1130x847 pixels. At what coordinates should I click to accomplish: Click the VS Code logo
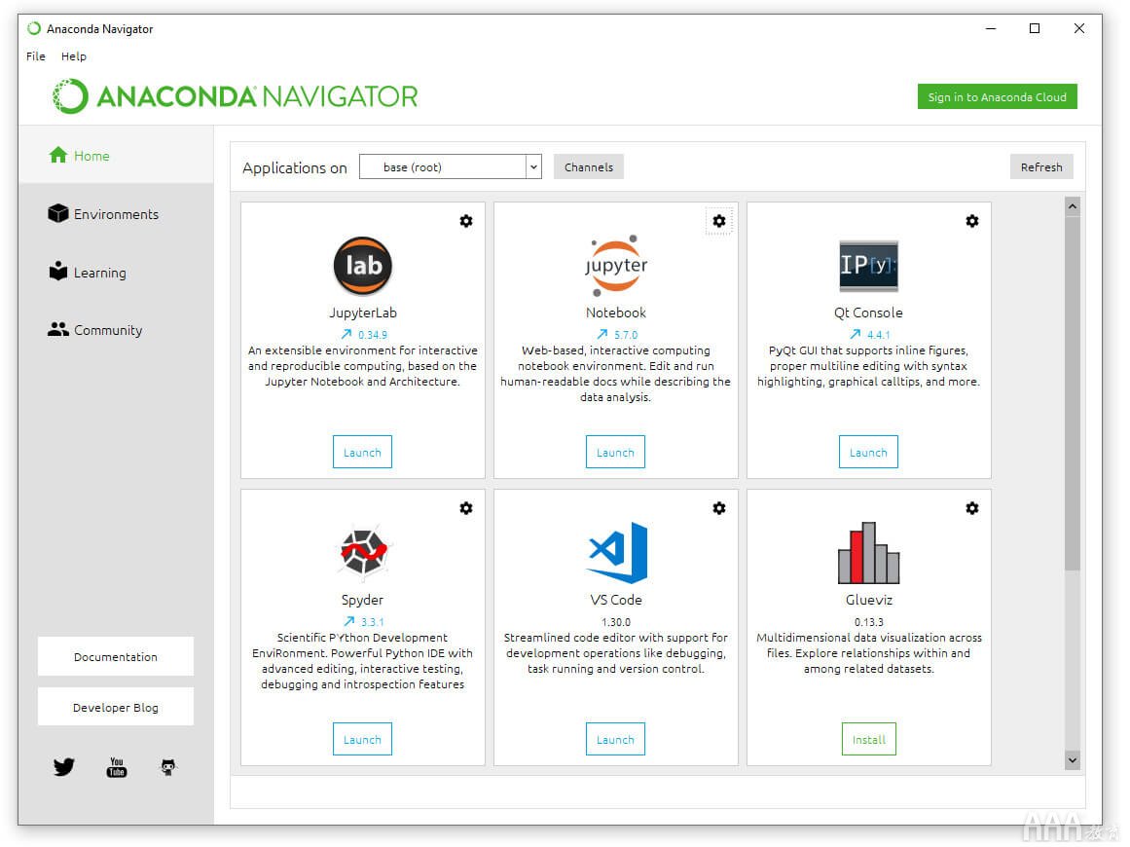click(616, 552)
